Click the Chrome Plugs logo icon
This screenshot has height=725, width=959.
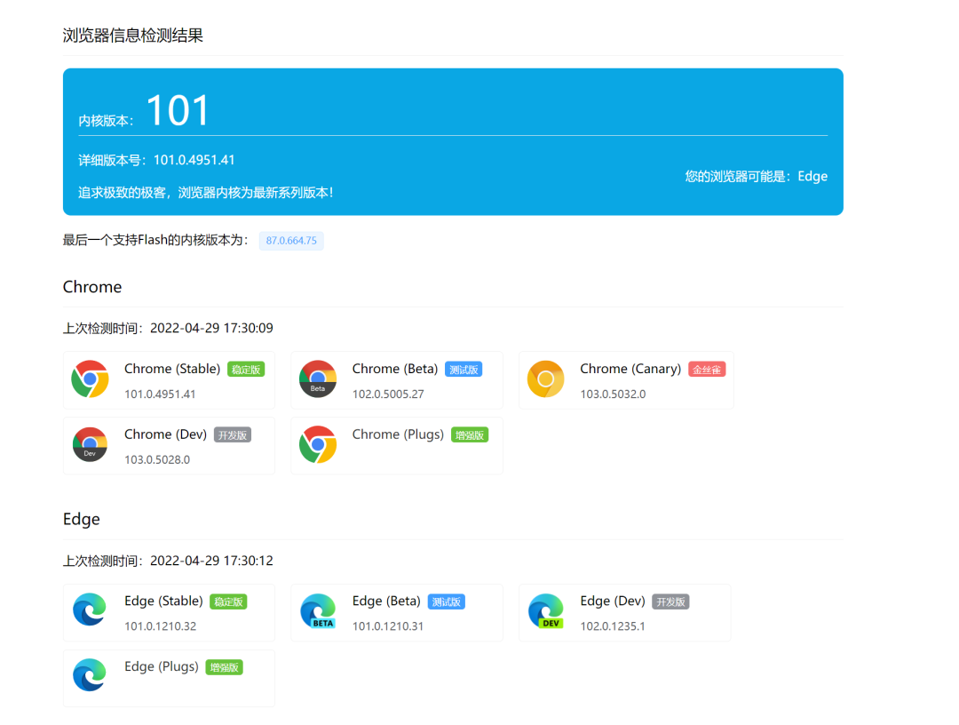318,445
